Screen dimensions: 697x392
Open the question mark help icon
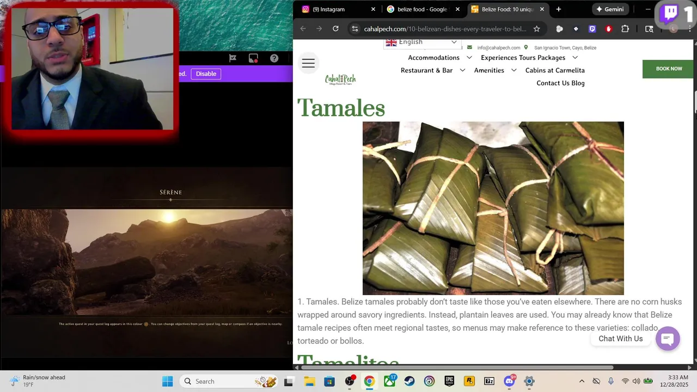274,58
